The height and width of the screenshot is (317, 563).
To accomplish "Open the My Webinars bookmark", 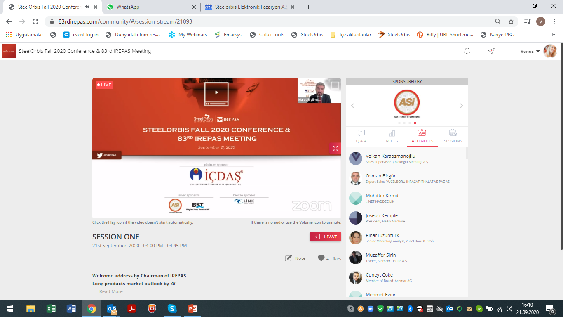I will (188, 35).
